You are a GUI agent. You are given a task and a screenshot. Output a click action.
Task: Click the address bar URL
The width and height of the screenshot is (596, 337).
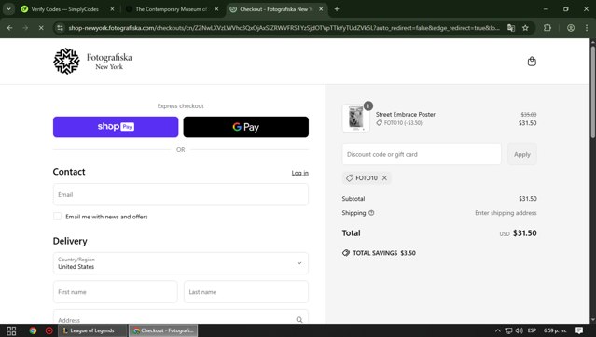click(284, 28)
